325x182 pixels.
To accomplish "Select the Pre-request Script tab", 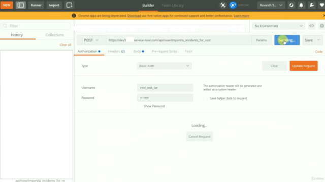I will 165,52.
